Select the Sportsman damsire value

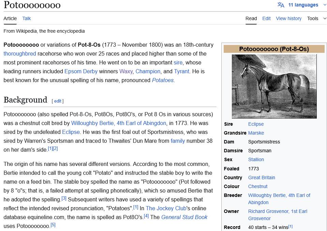pos(259,151)
